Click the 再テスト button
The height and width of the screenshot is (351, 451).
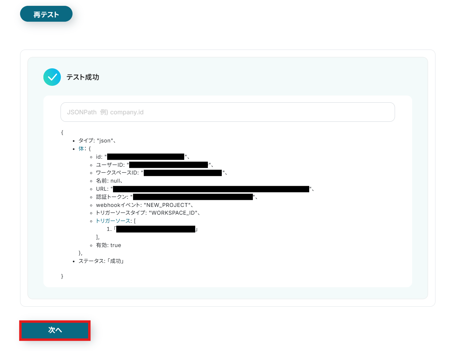click(x=46, y=14)
